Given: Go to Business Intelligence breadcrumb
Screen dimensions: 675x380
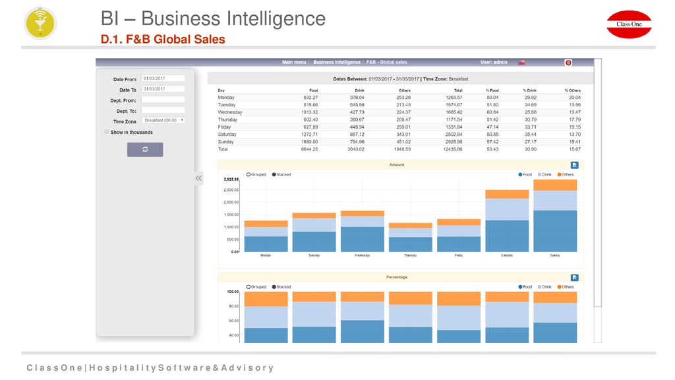Looking at the screenshot, I should [x=337, y=63].
